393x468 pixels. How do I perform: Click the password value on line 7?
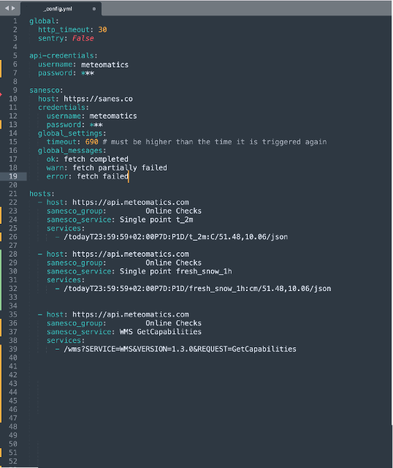[88, 73]
